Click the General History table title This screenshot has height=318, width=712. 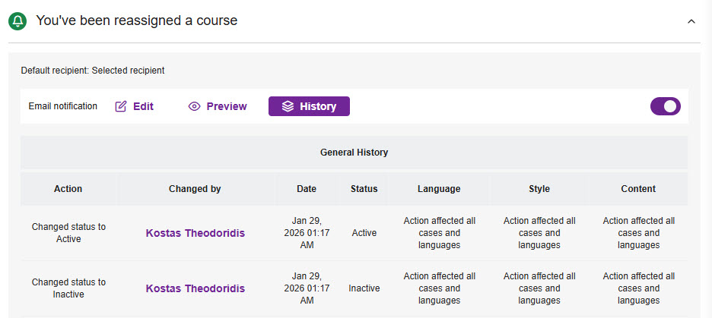coord(354,153)
